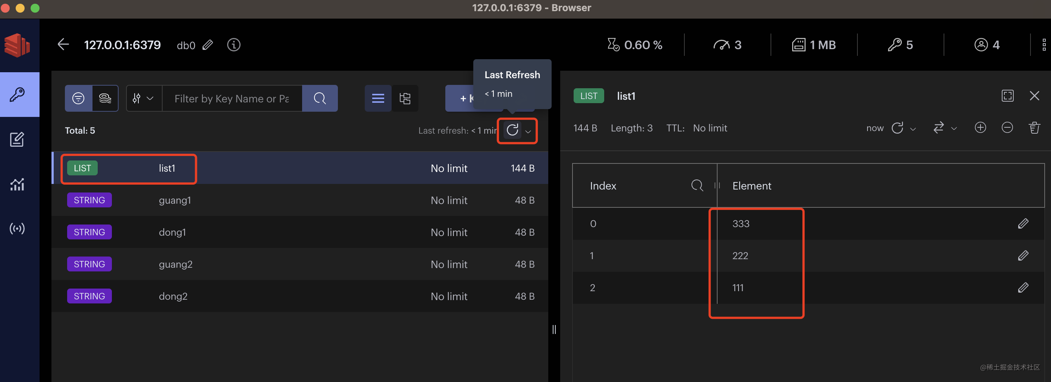Expand the keys list auto-refresh options
Viewport: 1051px width, 382px height.
[528, 131]
